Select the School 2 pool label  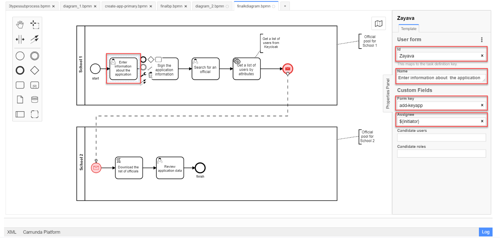81,162
